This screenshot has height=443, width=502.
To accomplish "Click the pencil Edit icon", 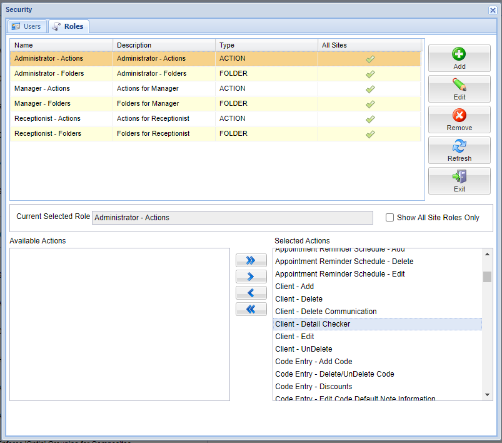I will tap(459, 86).
